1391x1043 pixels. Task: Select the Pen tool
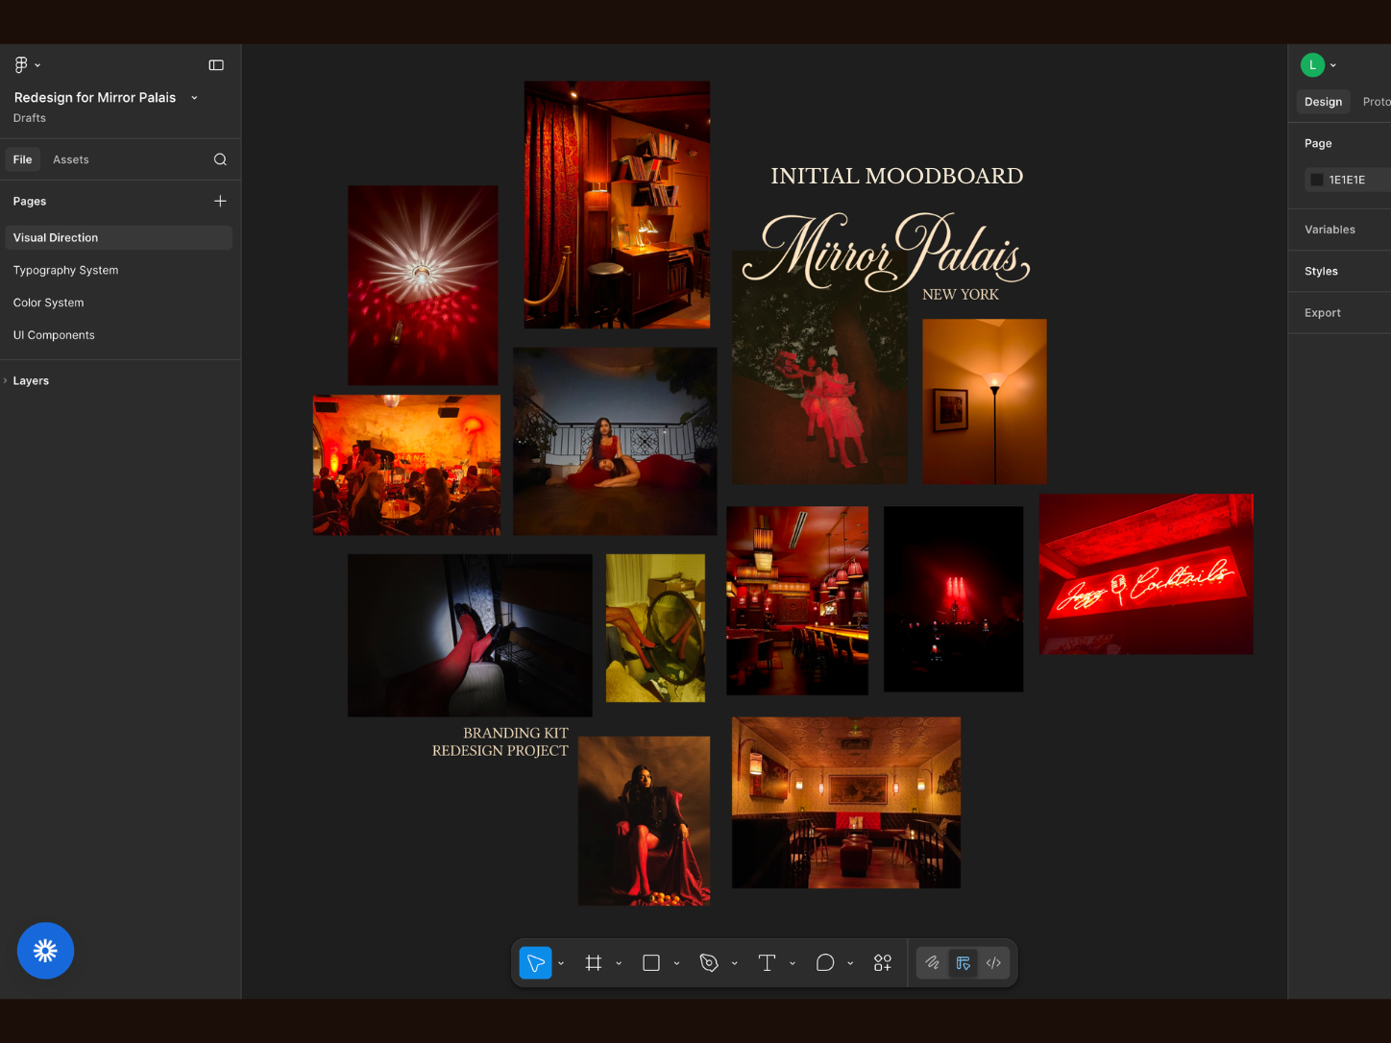pyautogui.click(x=709, y=962)
